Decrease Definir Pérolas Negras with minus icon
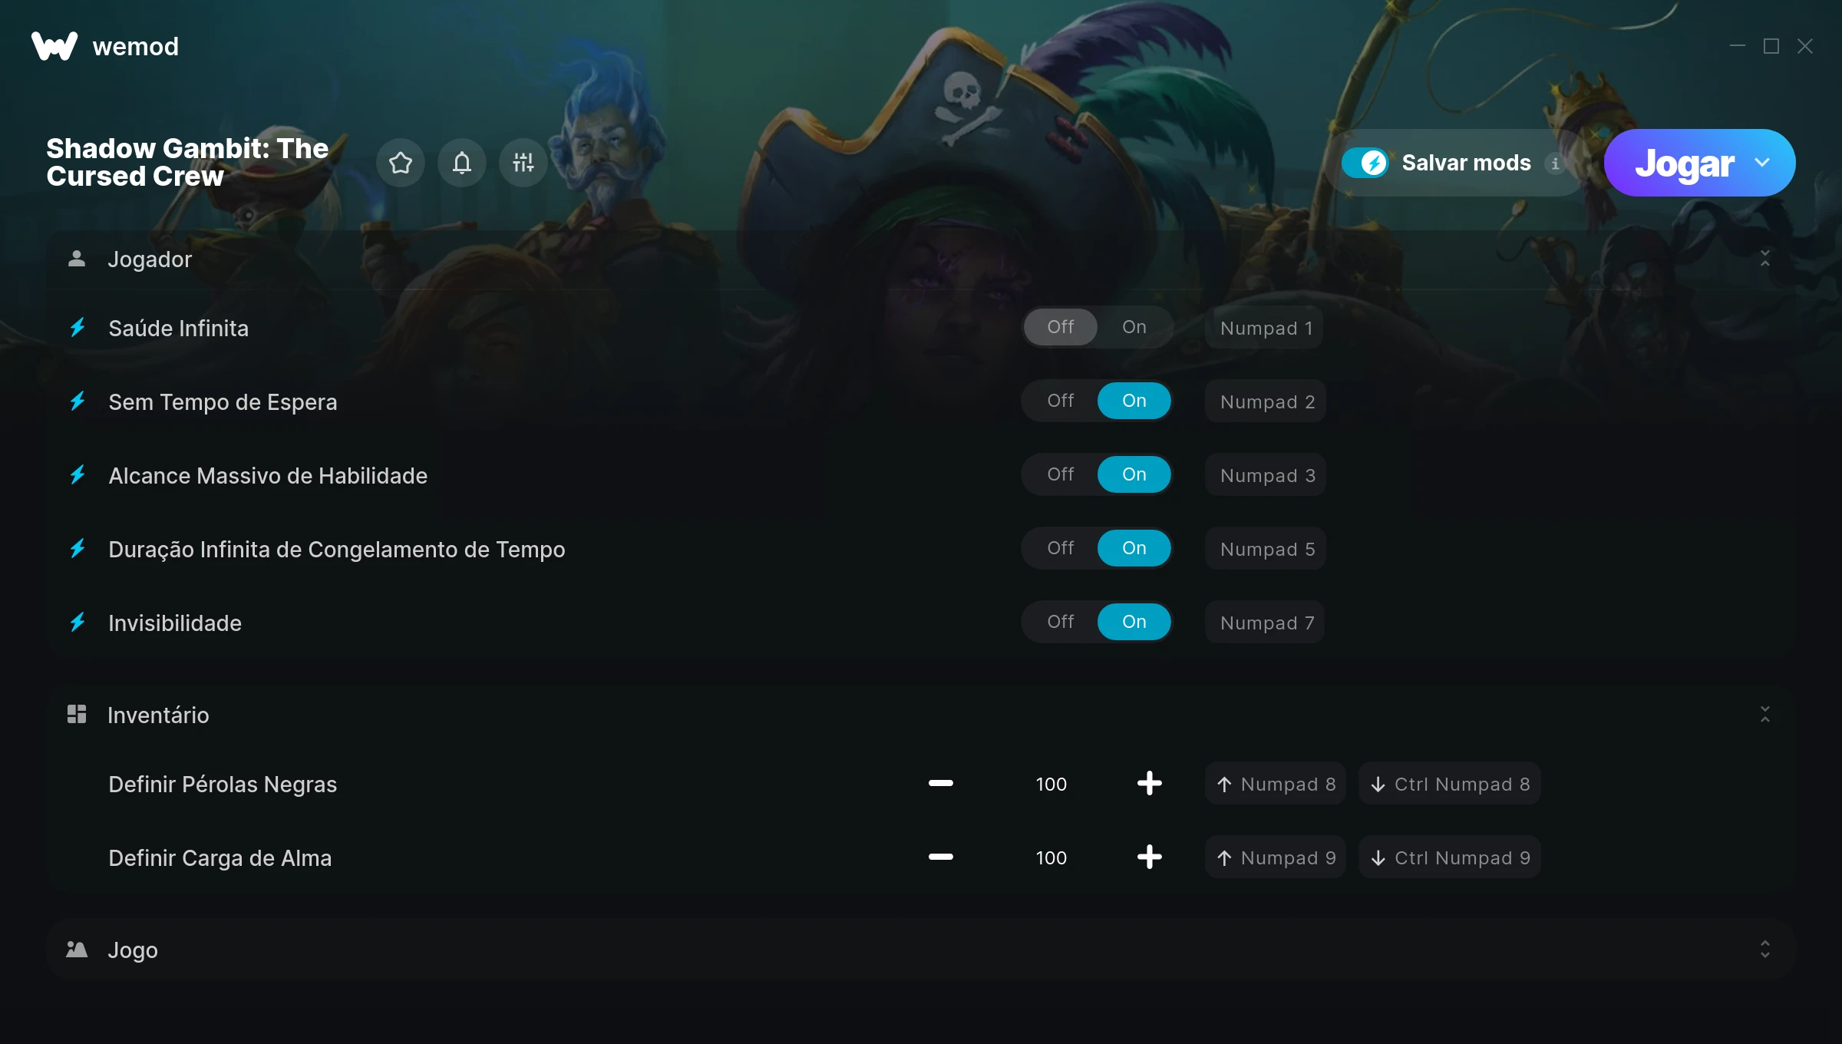Viewport: 1842px width, 1044px height. tap(941, 783)
